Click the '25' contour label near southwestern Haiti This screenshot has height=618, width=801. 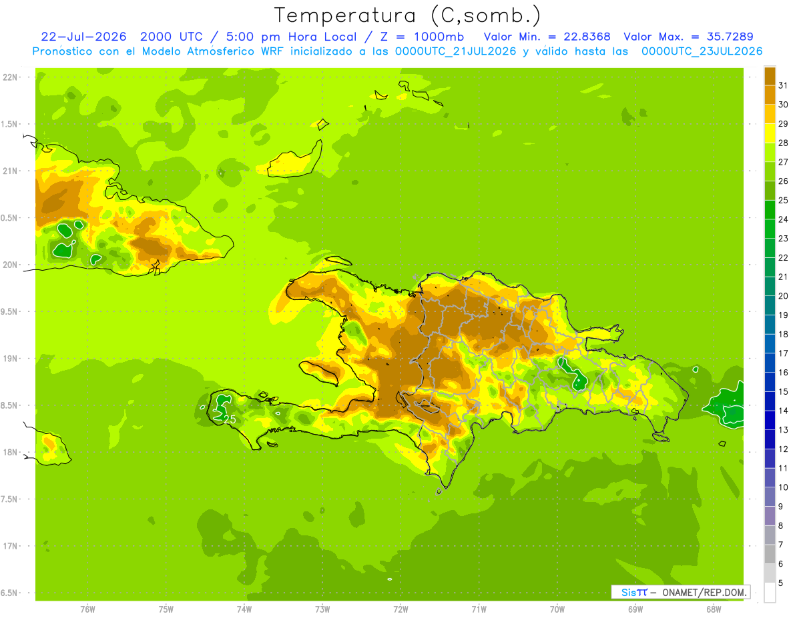(x=229, y=420)
